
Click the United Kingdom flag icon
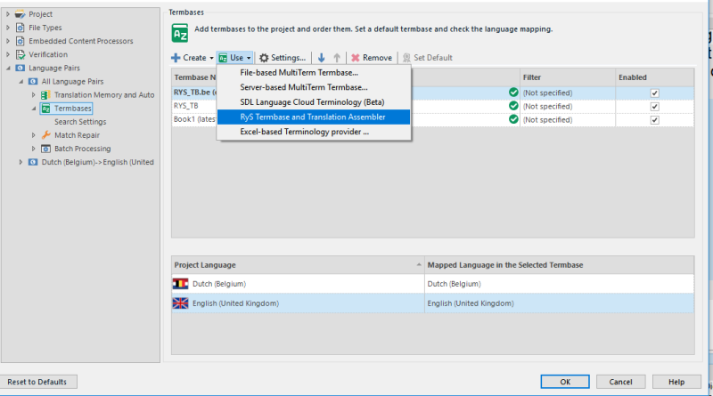pos(181,303)
